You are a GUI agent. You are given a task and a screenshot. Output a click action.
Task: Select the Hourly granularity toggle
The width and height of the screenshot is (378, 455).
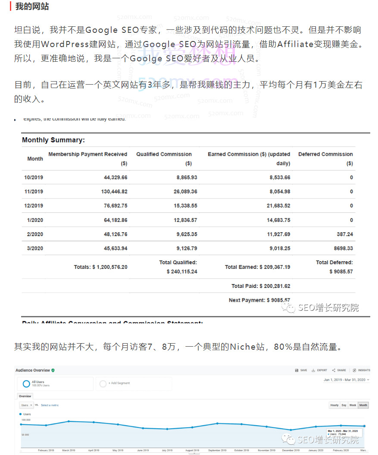[x=334, y=405]
